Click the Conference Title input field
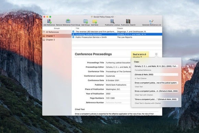Image resolution: width=199 pixels, height=133 pixels. pyautogui.click(x=118, y=72)
